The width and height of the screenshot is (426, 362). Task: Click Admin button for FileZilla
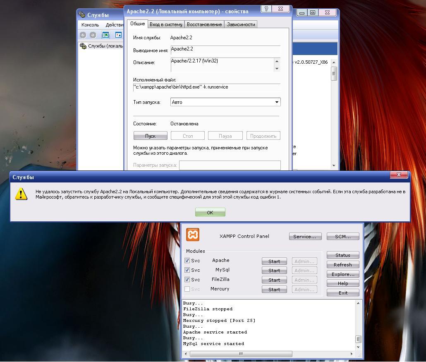pyautogui.click(x=304, y=280)
